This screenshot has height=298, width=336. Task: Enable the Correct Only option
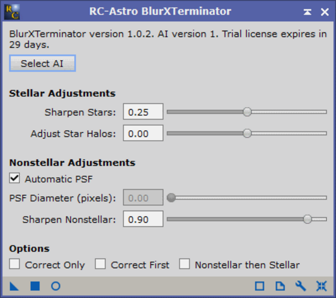(14, 264)
